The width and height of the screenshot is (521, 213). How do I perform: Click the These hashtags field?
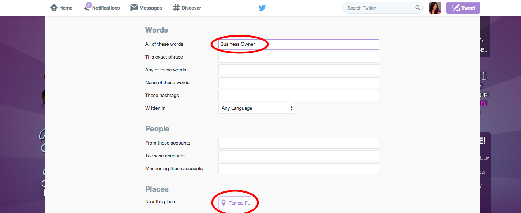click(x=299, y=96)
